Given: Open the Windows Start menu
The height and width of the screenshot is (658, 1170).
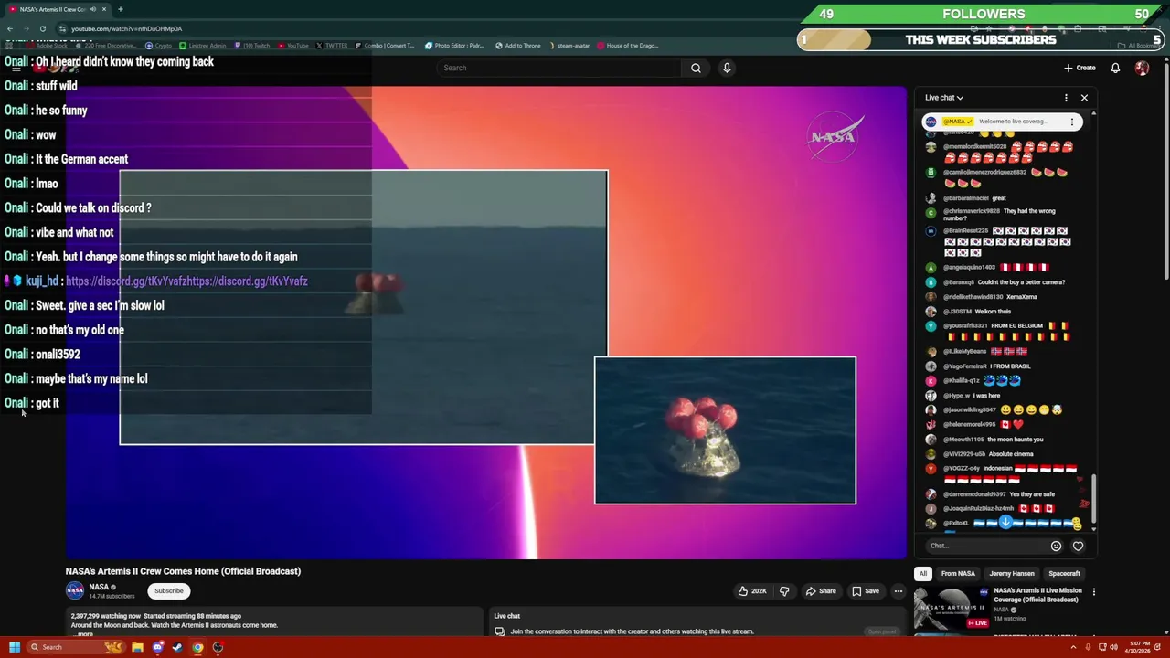Looking at the screenshot, I should [x=15, y=647].
